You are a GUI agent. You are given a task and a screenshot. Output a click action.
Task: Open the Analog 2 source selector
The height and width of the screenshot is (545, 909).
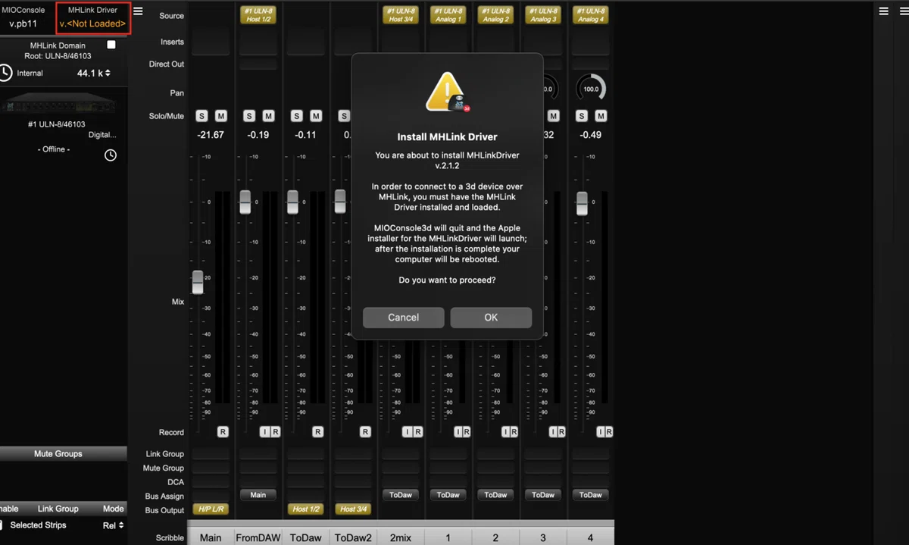coord(495,15)
